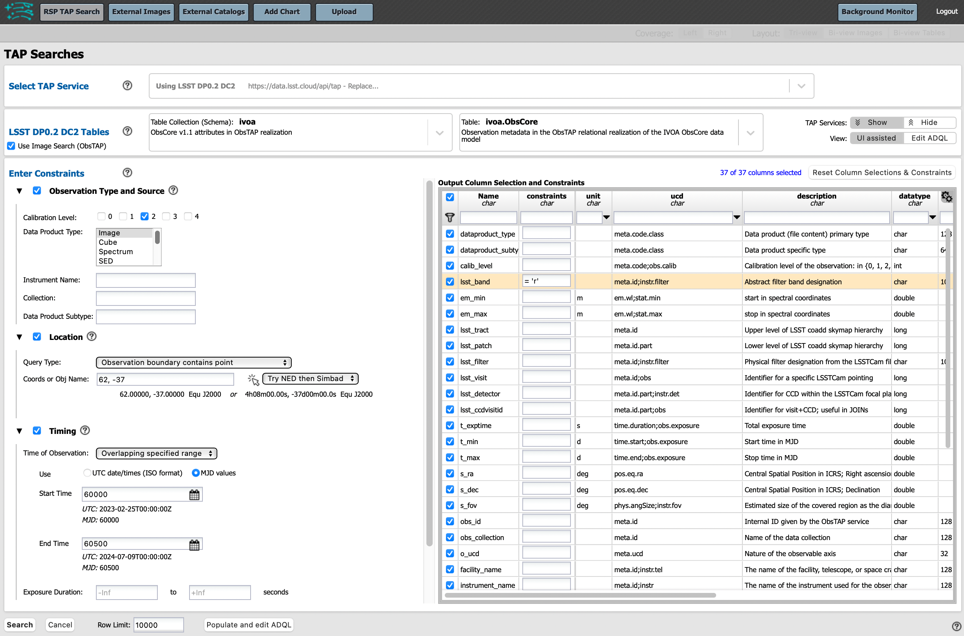The image size is (964, 636).
Task: Open datatype column filter dropdown
Action: click(x=933, y=218)
